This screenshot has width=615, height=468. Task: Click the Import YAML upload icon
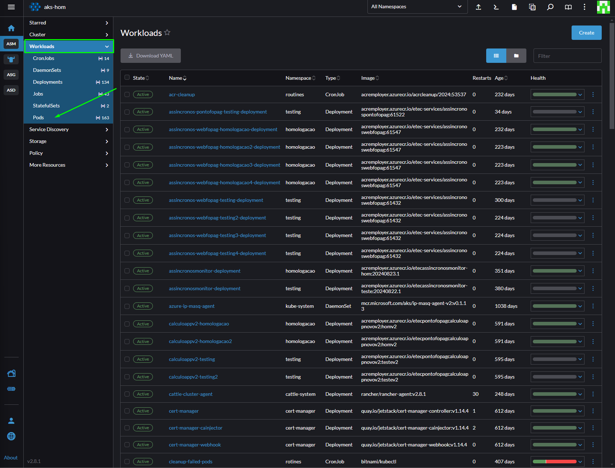(x=478, y=7)
